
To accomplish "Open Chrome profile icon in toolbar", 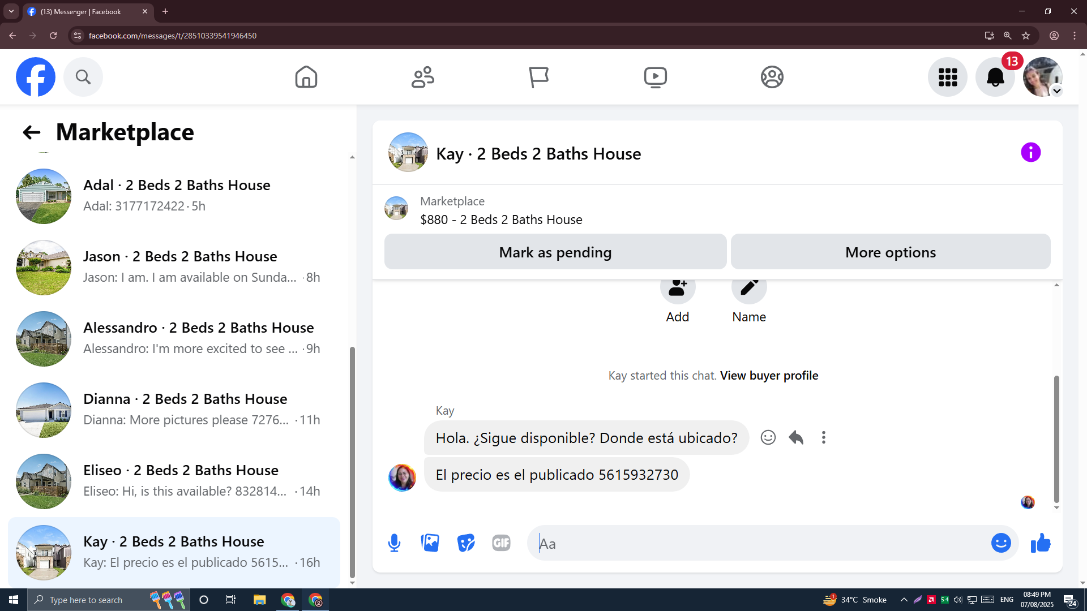I will click(1054, 36).
